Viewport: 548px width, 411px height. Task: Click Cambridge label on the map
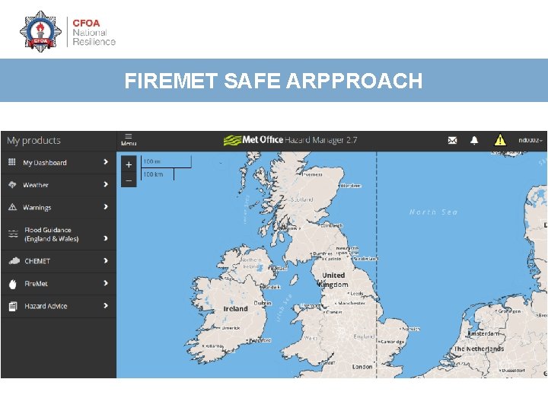[393, 342]
